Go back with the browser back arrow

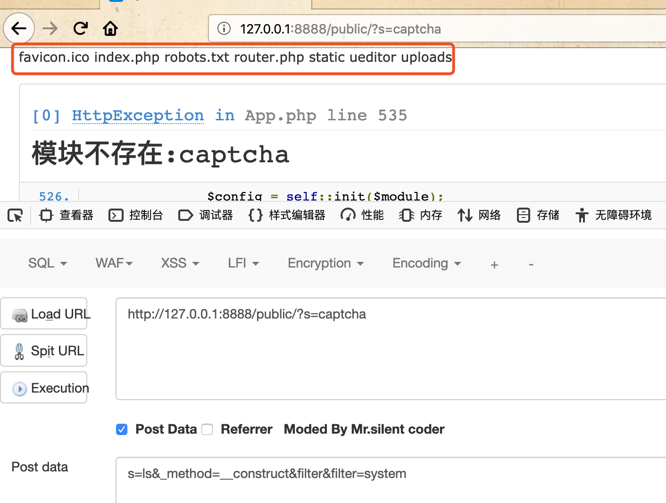(x=19, y=29)
